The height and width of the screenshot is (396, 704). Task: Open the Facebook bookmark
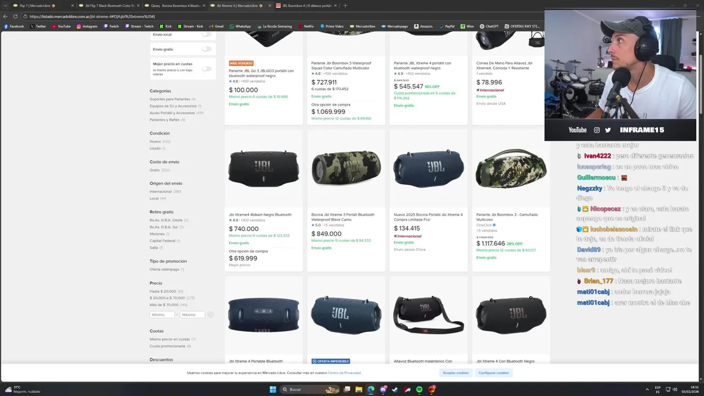coord(14,26)
